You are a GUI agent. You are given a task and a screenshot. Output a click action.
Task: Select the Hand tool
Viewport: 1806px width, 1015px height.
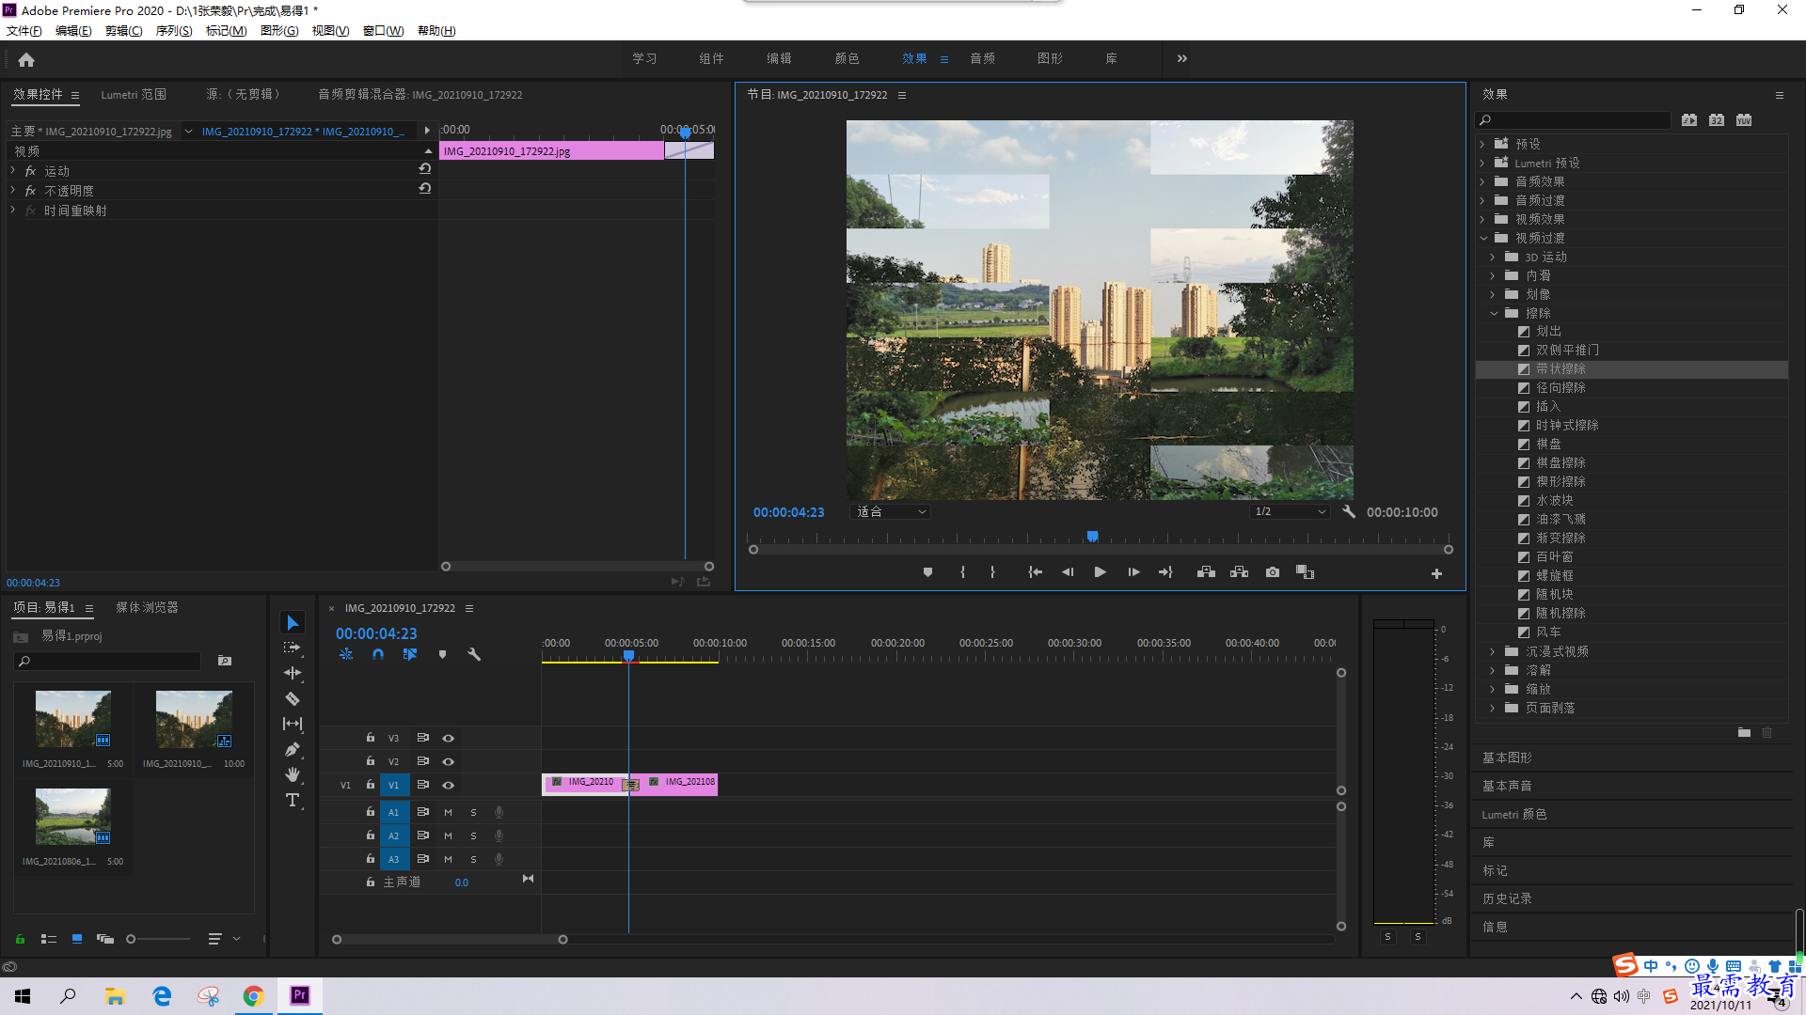(x=293, y=774)
